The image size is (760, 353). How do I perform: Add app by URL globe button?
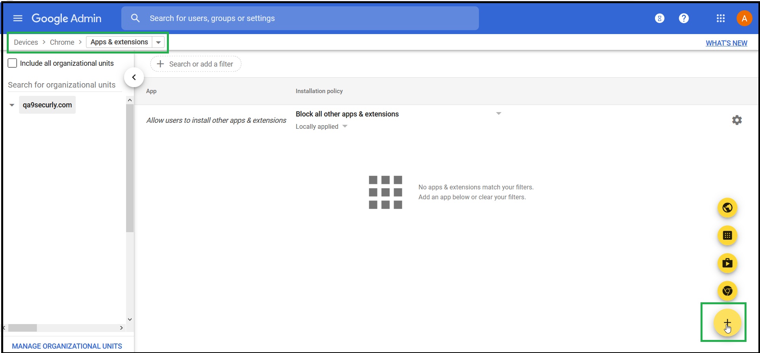(x=727, y=208)
